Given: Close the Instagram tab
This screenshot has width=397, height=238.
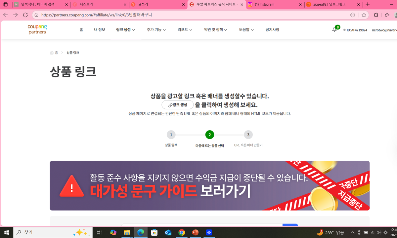Looking at the screenshot, I should (300, 5).
